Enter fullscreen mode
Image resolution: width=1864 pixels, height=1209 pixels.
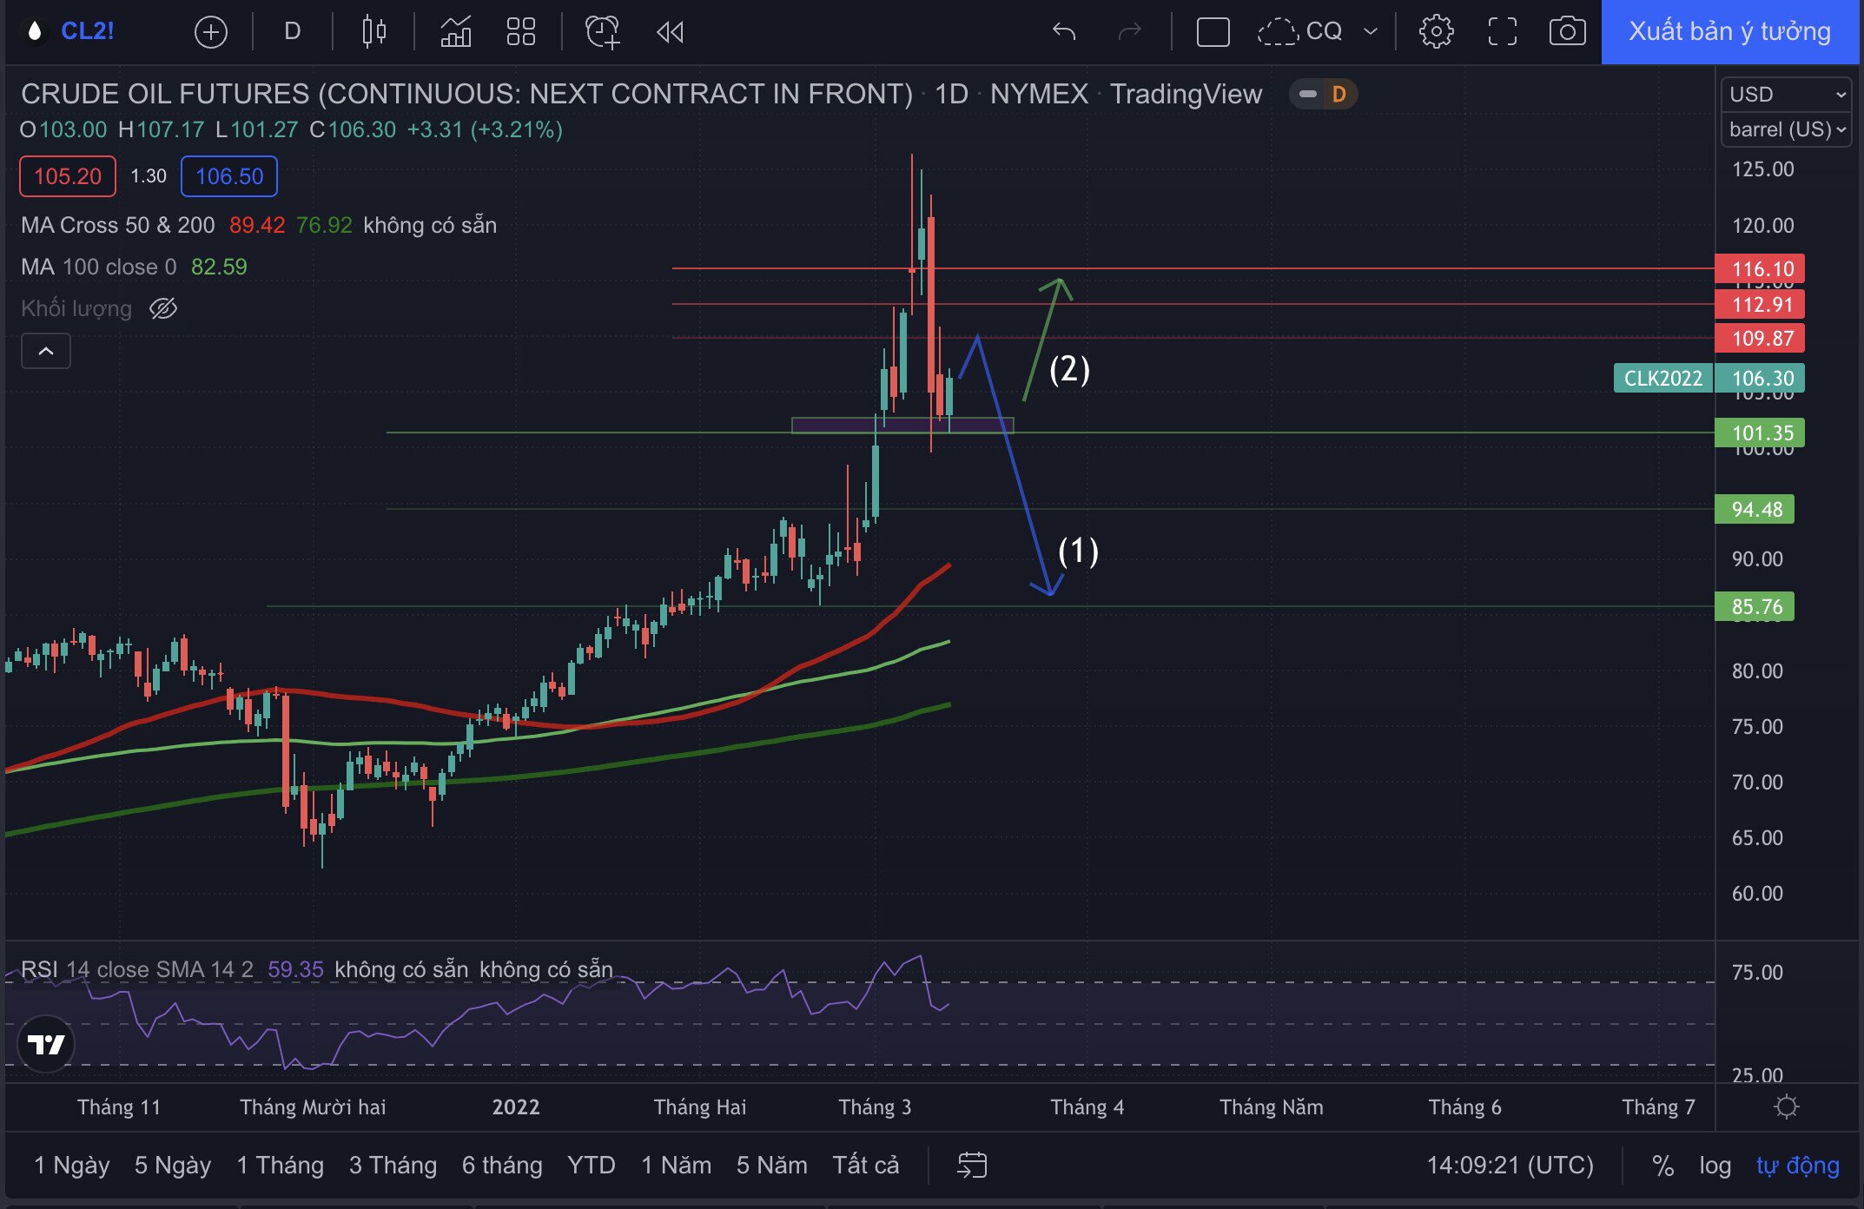[x=1502, y=32]
